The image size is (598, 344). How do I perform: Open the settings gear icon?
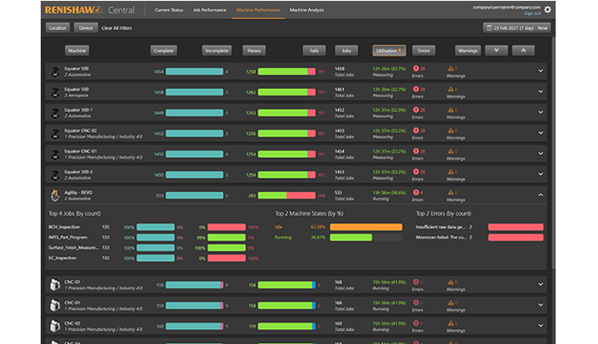547,9
